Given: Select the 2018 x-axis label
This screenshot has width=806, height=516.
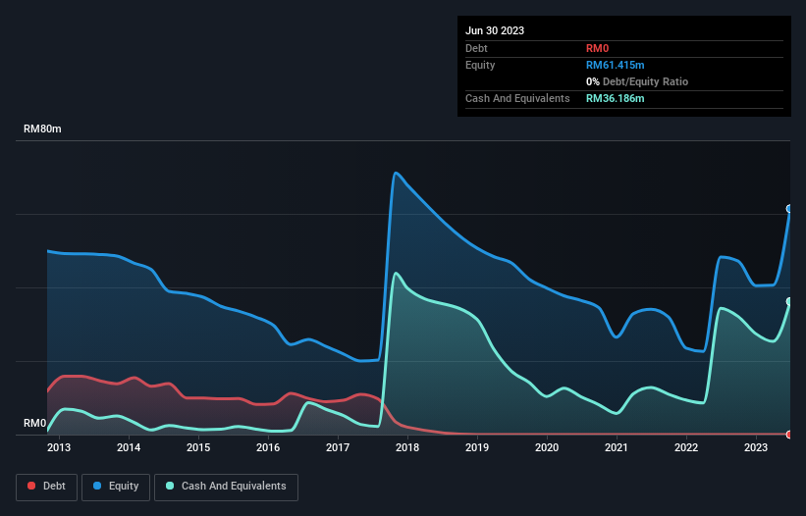Looking at the screenshot, I should [407, 447].
